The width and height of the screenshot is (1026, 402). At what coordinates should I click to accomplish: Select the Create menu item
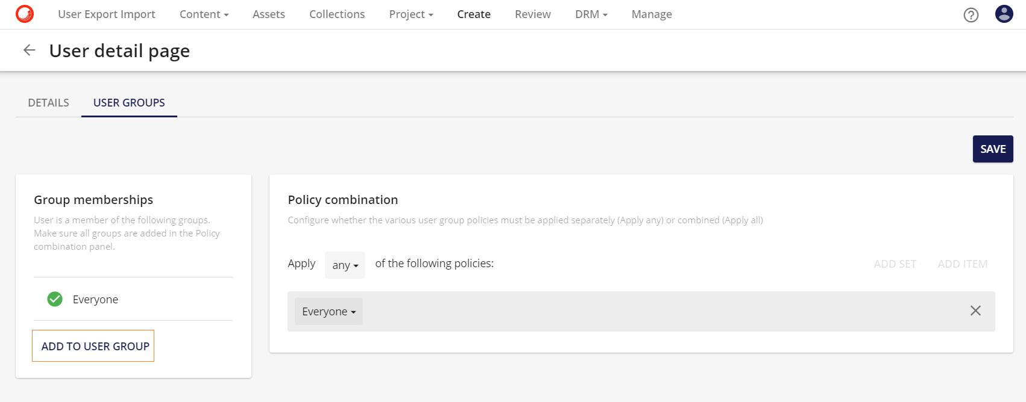pyautogui.click(x=474, y=14)
